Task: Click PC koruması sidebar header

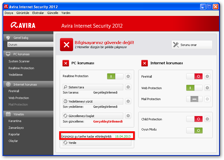Action: [x=28, y=54]
